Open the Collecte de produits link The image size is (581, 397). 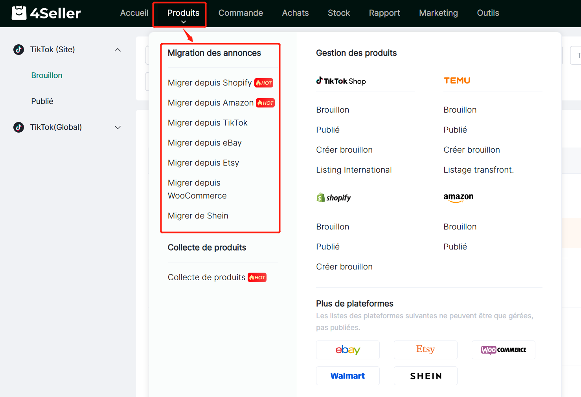tap(206, 277)
